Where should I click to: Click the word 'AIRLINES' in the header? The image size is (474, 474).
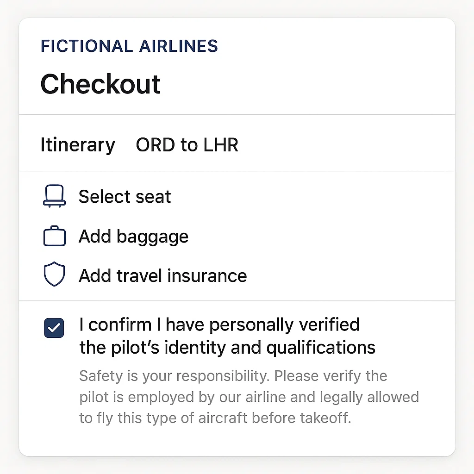pos(178,46)
